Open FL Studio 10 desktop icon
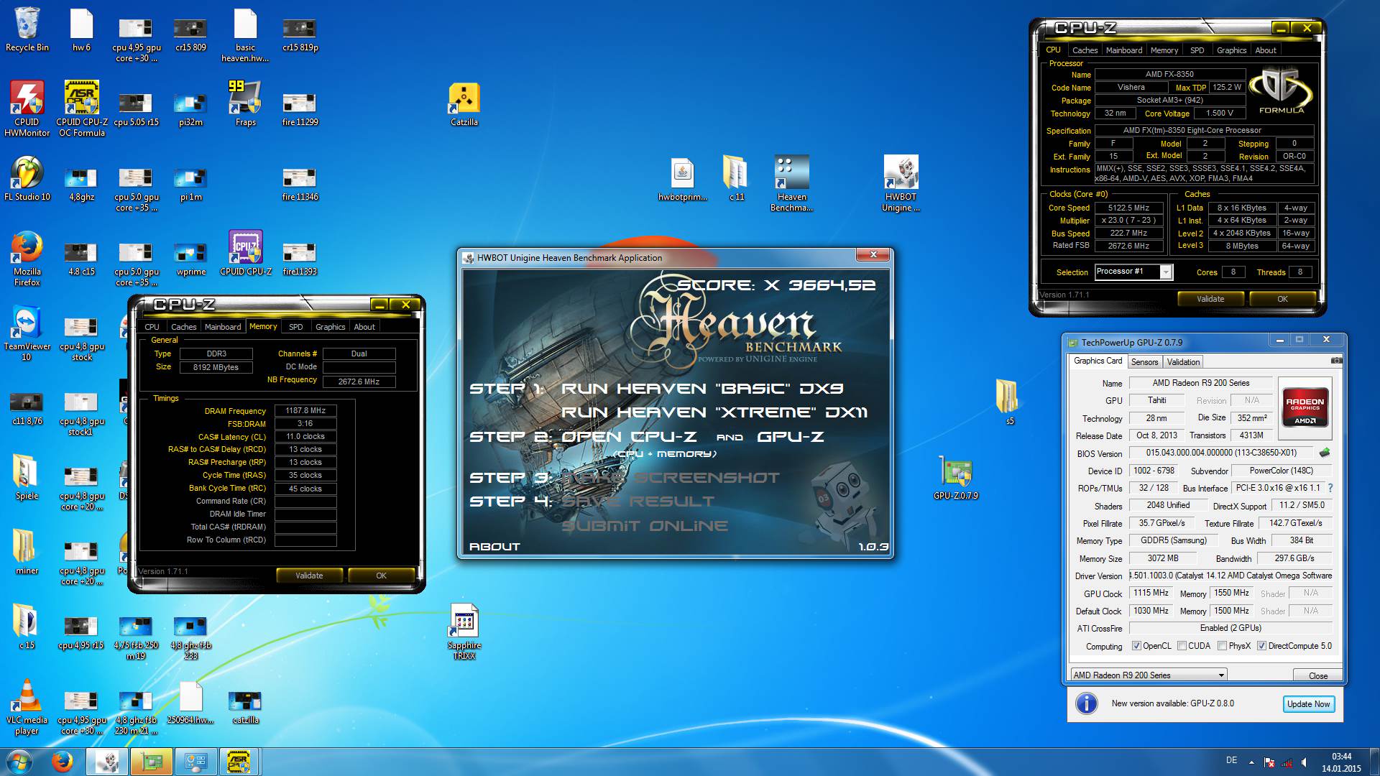Image resolution: width=1380 pixels, height=776 pixels. (27, 180)
